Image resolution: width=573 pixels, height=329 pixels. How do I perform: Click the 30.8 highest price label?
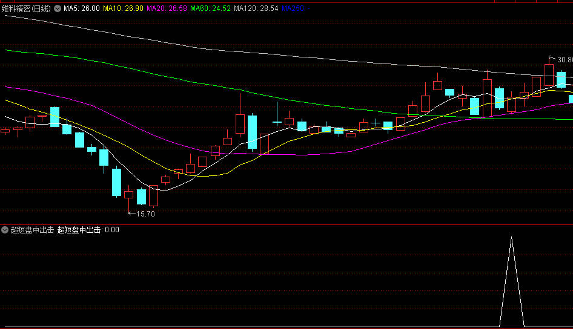point(565,59)
